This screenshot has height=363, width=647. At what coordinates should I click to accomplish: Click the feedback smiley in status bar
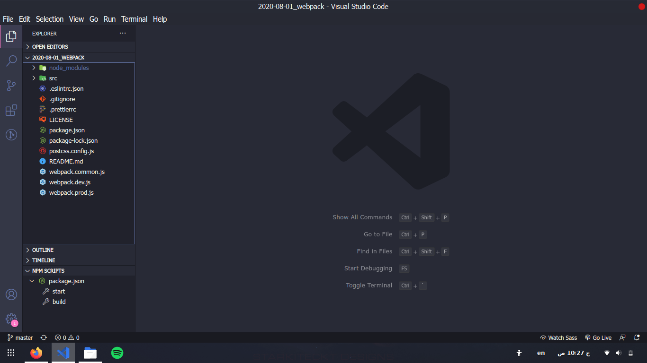[x=623, y=337]
